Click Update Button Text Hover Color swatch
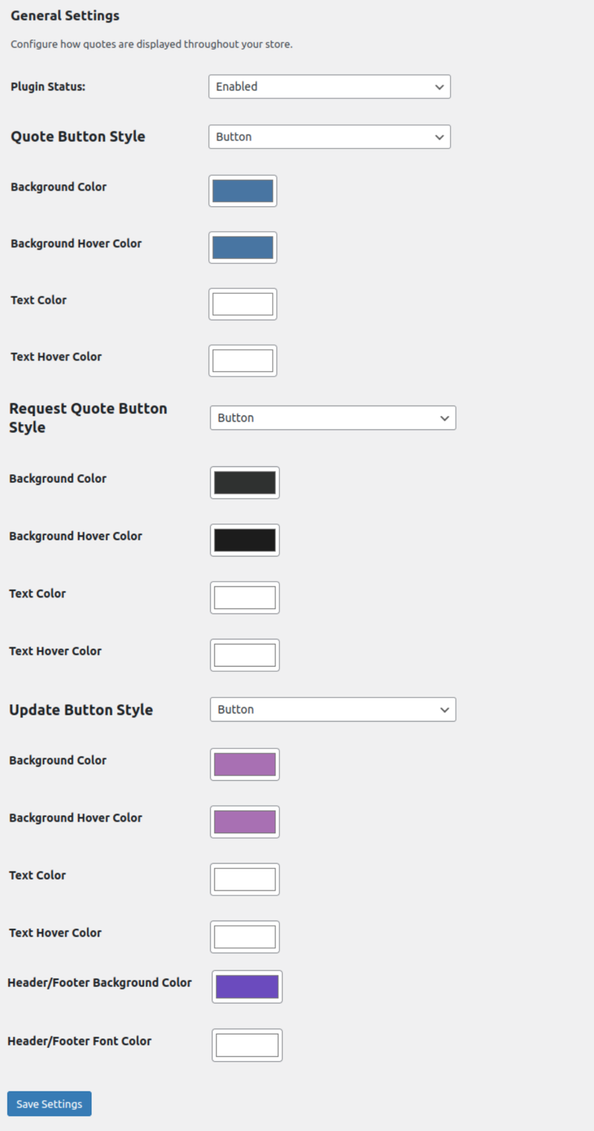The image size is (594, 1131). pos(244,937)
